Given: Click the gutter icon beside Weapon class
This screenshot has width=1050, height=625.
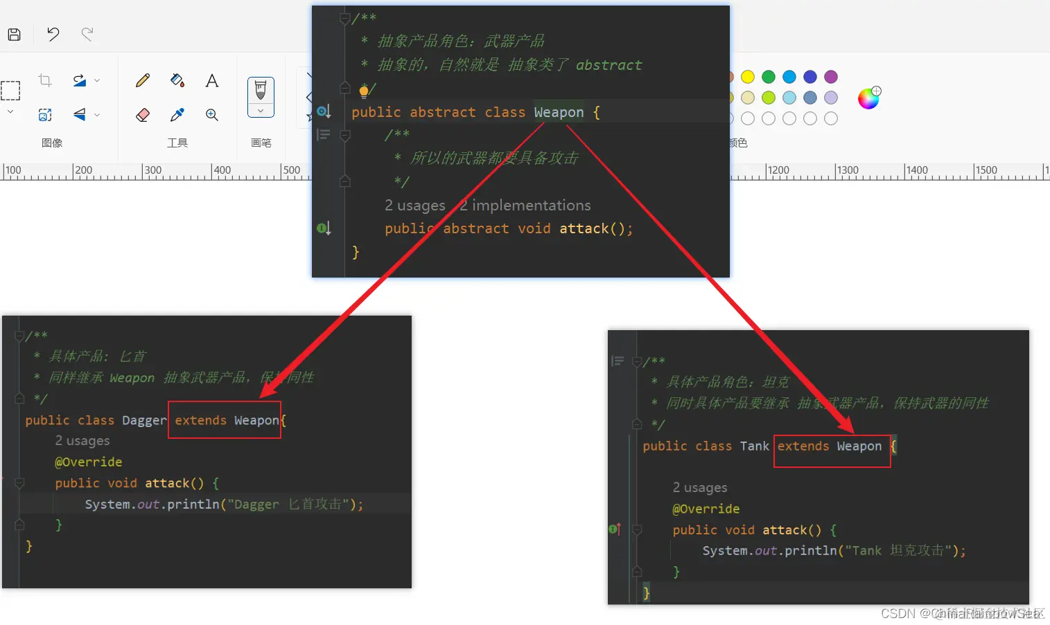Looking at the screenshot, I should (x=324, y=111).
